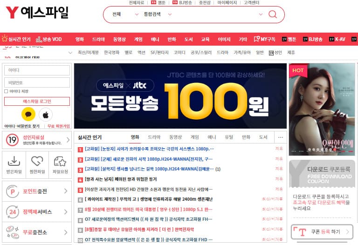358x245 pixels.
Task: Expand the search history chevron
Action: click(x=261, y=14)
